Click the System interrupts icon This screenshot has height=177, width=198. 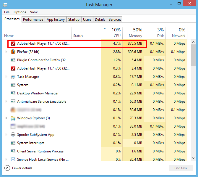pyautogui.click(x=13, y=143)
